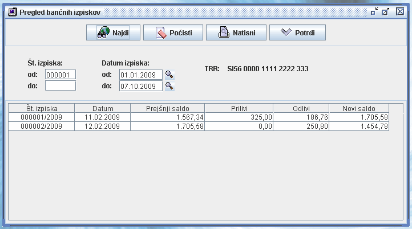Click the Natisni print button
This screenshot has height=229, width=412.
(236, 33)
